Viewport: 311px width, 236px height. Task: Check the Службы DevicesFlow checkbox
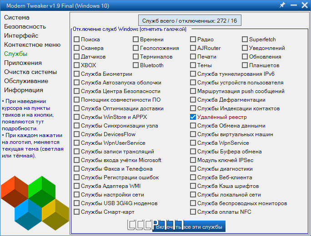(76, 134)
